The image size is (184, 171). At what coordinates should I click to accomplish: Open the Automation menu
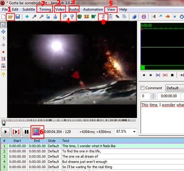93,10
